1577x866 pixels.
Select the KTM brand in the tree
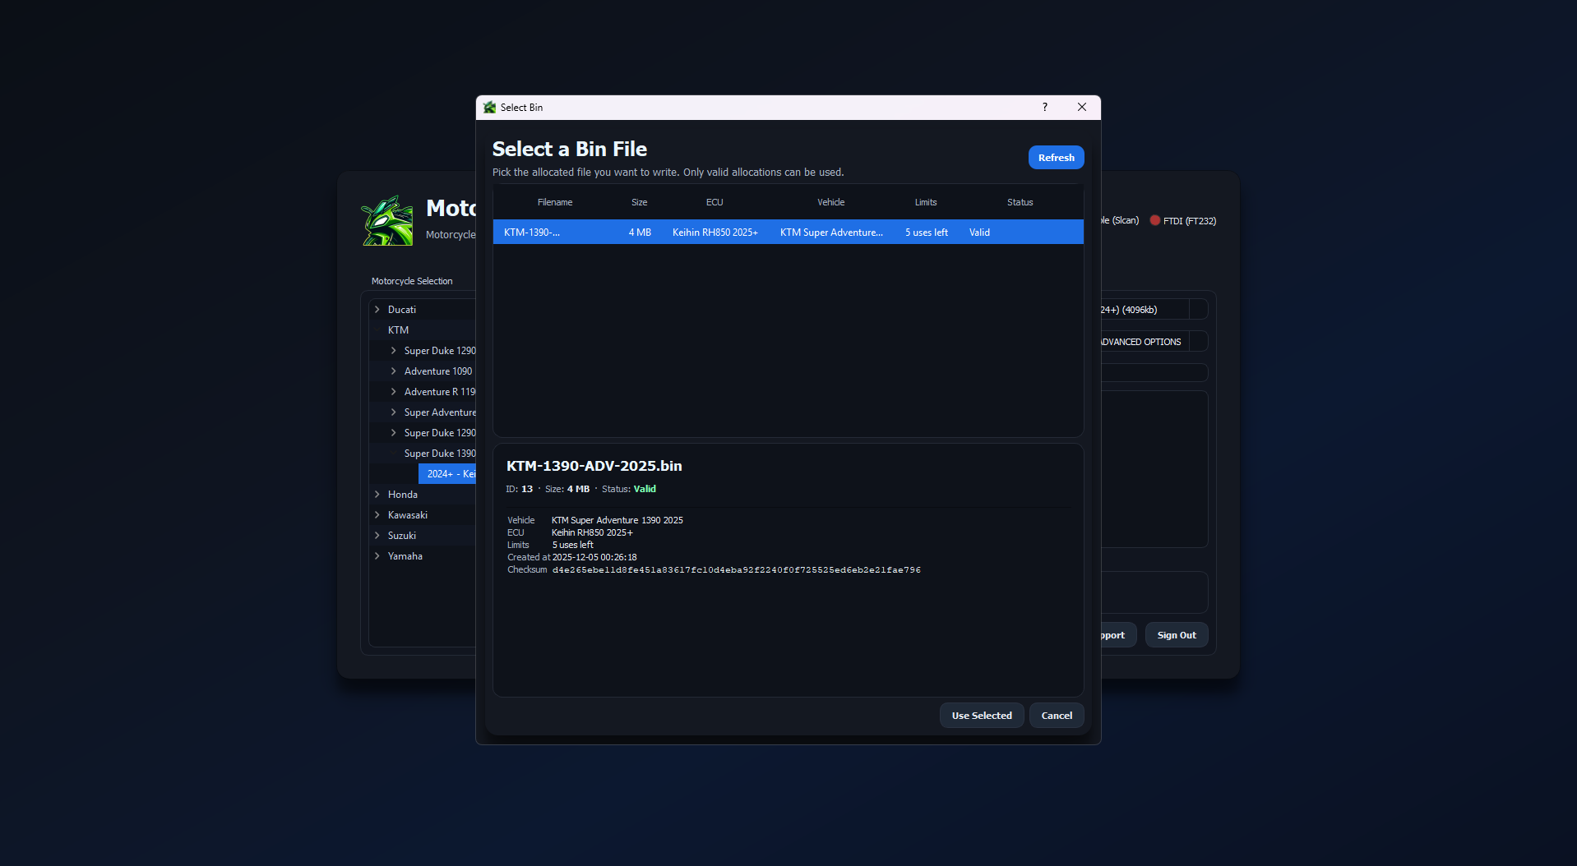click(398, 330)
